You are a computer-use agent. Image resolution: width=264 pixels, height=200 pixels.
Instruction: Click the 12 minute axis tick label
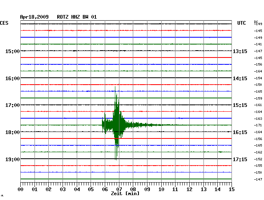(189, 189)
